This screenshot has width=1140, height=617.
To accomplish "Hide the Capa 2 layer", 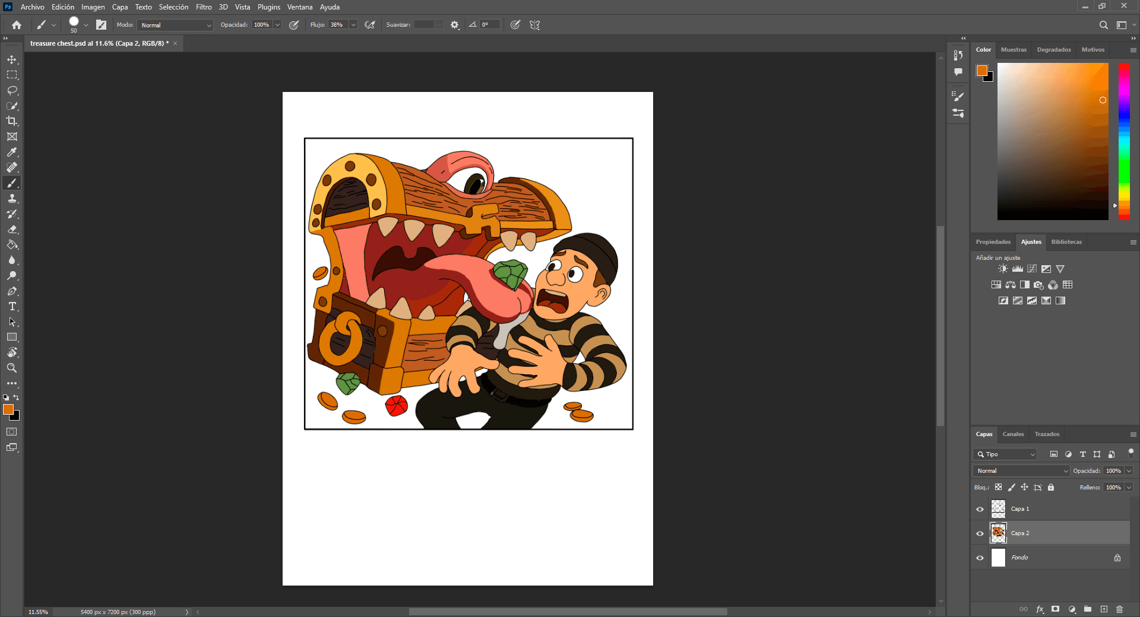I will tap(980, 533).
